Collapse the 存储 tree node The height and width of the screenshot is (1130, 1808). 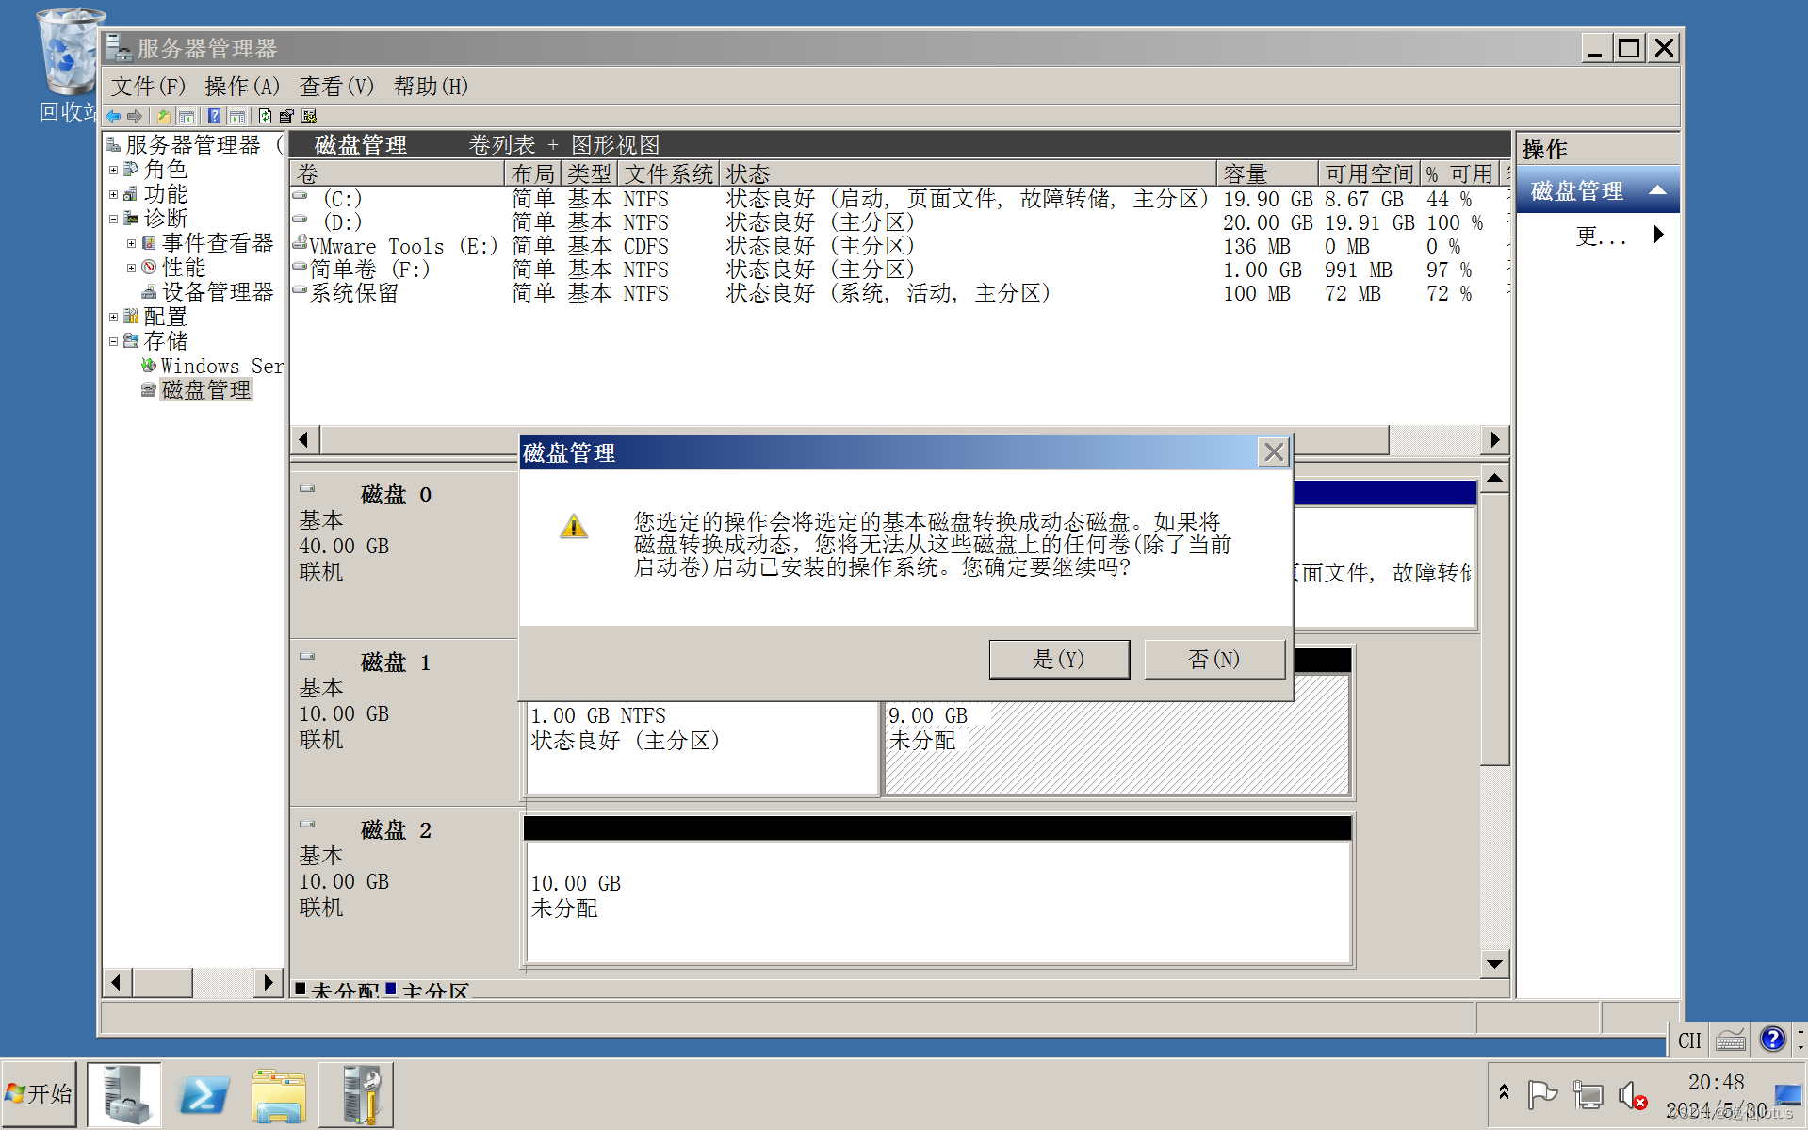click(113, 342)
